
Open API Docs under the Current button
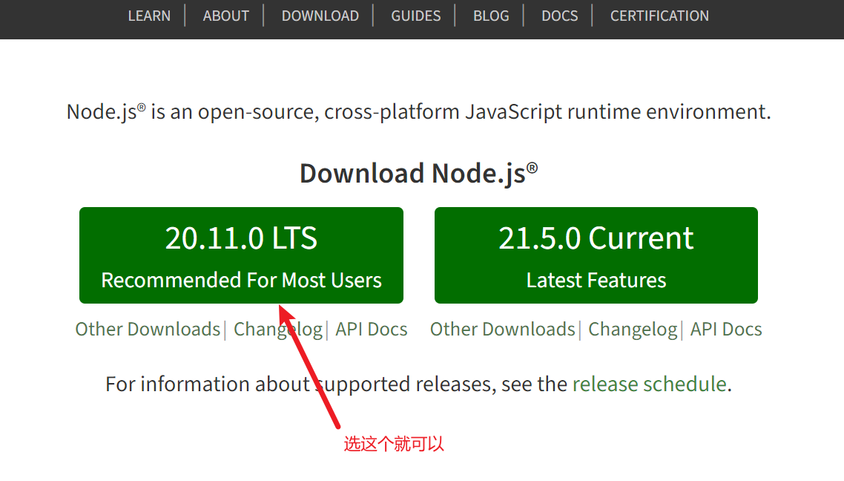(x=726, y=329)
